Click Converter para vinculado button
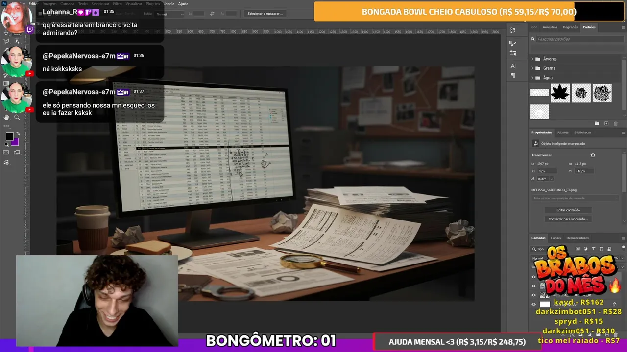This screenshot has height=352, width=627. click(568, 219)
